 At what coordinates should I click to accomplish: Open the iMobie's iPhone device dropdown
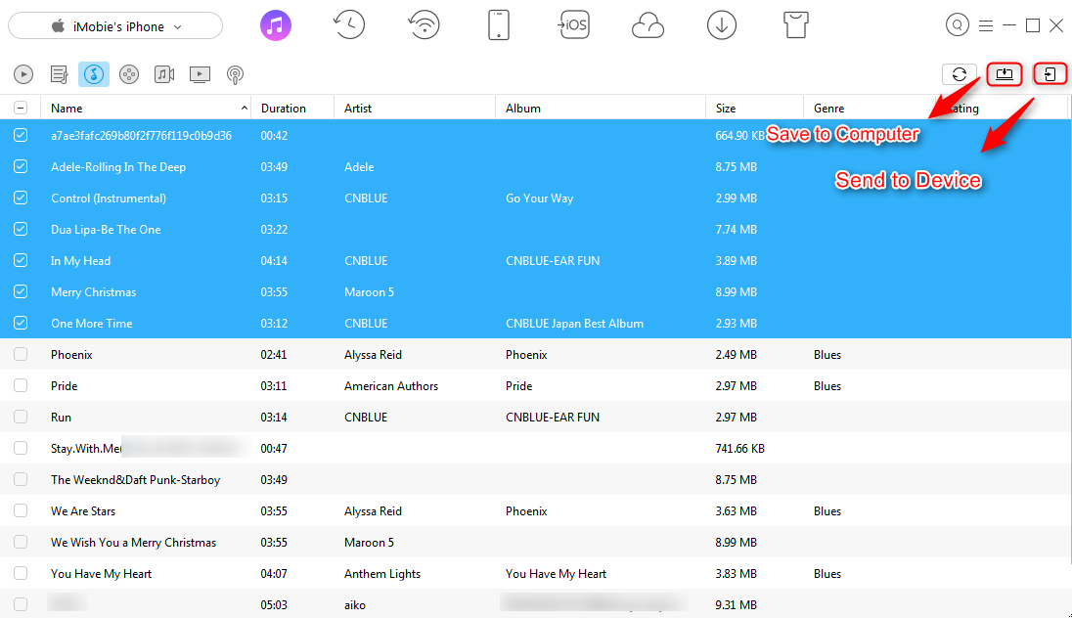[x=115, y=26]
